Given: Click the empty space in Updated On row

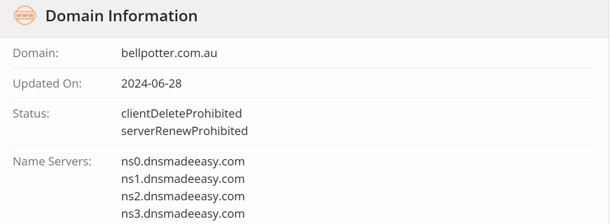Looking at the screenshot, I should [388, 83].
